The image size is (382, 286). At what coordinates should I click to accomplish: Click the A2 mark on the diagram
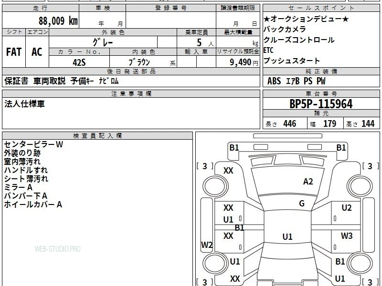(308, 182)
